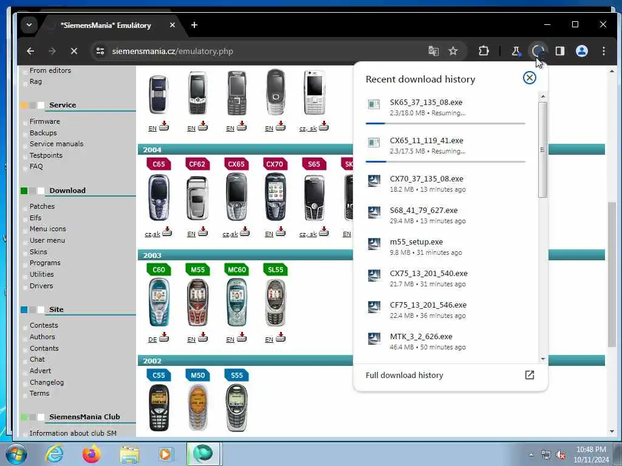Open the Service manuals link
Image resolution: width=622 pixels, height=466 pixels.
coord(56,144)
